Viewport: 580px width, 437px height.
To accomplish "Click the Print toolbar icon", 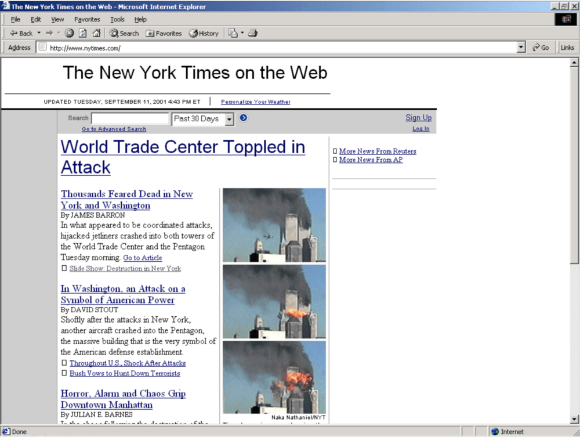I will (x=253, y=33).
